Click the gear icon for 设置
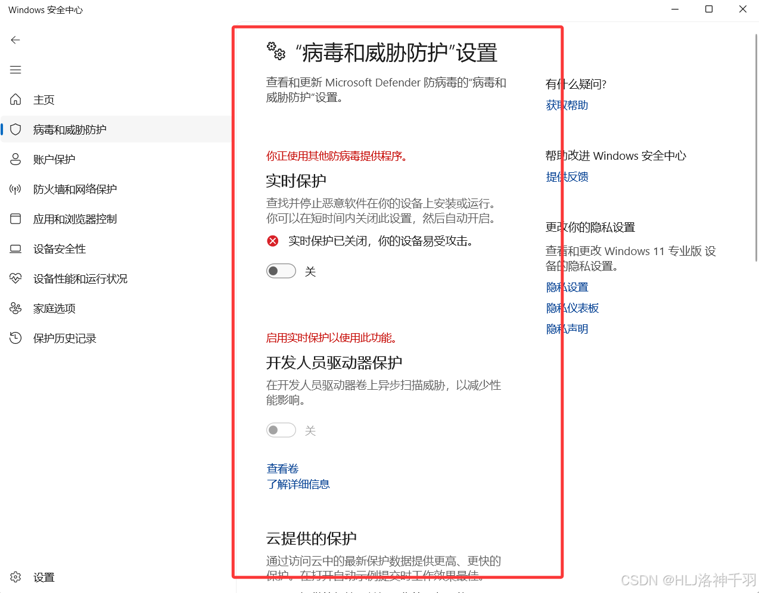The image size is (759, 593). pyautogui.click(x=15, y=577)
